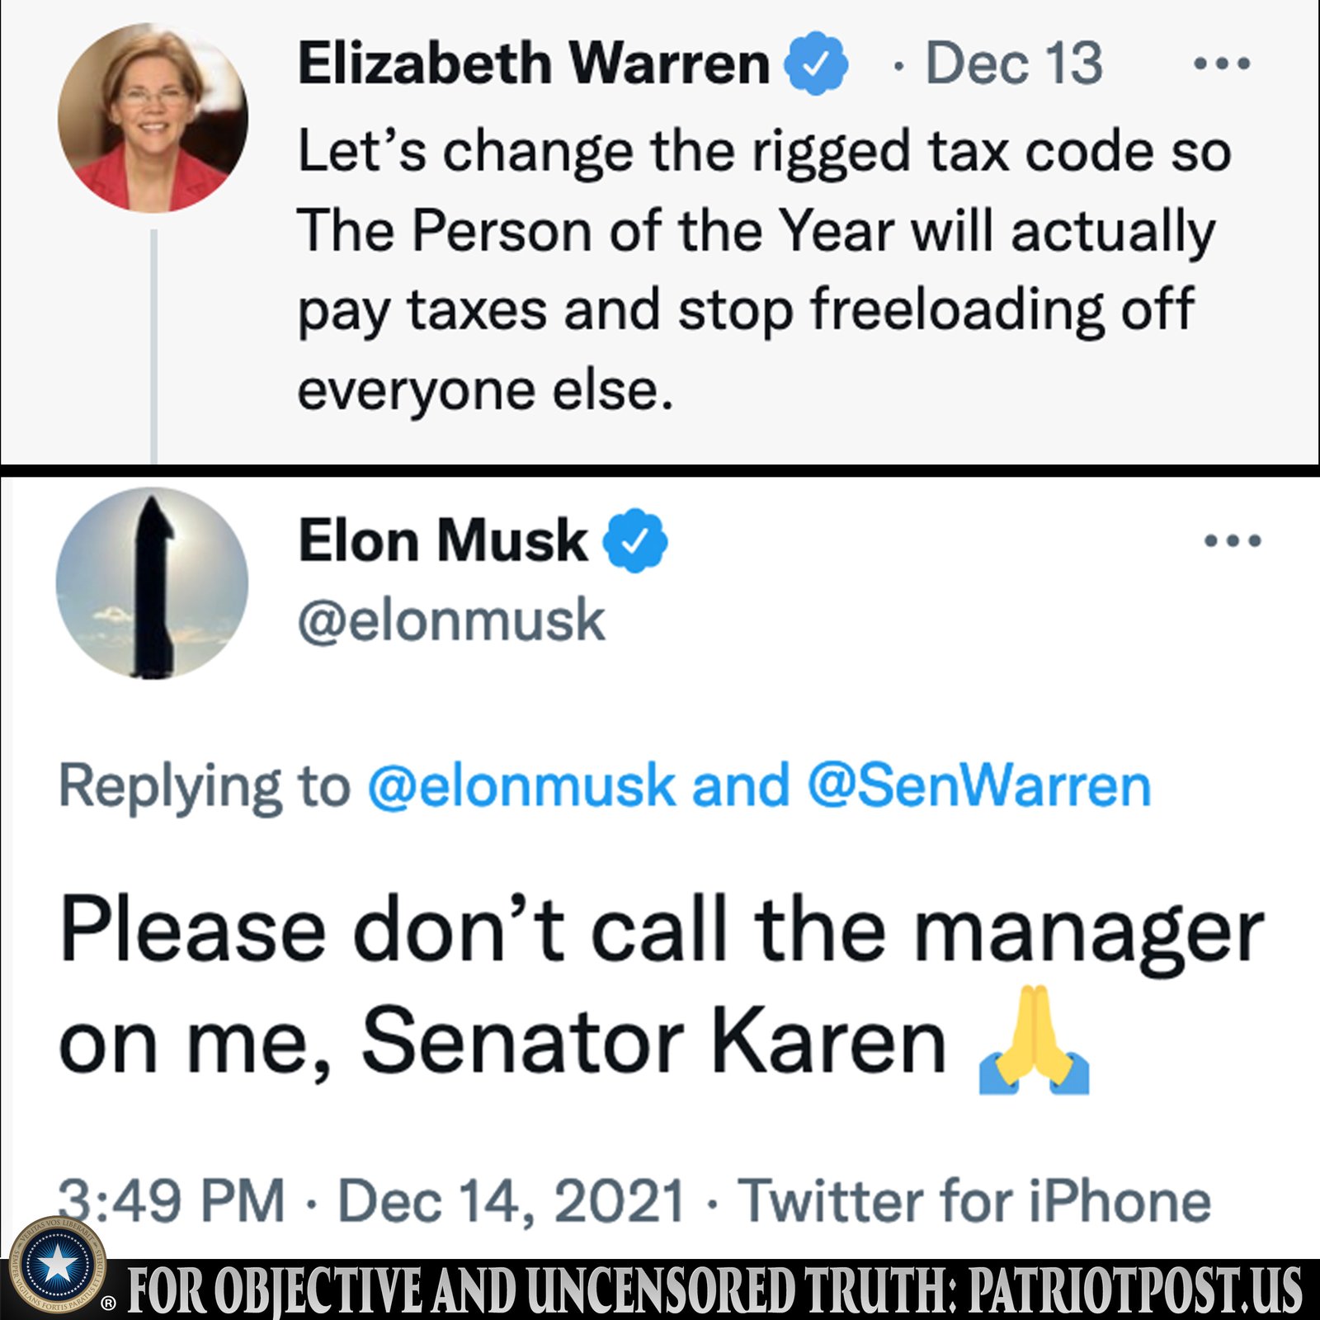
Task: Click the Elon Musk display name
Action: pyautogui.click(x=442, y=541)
